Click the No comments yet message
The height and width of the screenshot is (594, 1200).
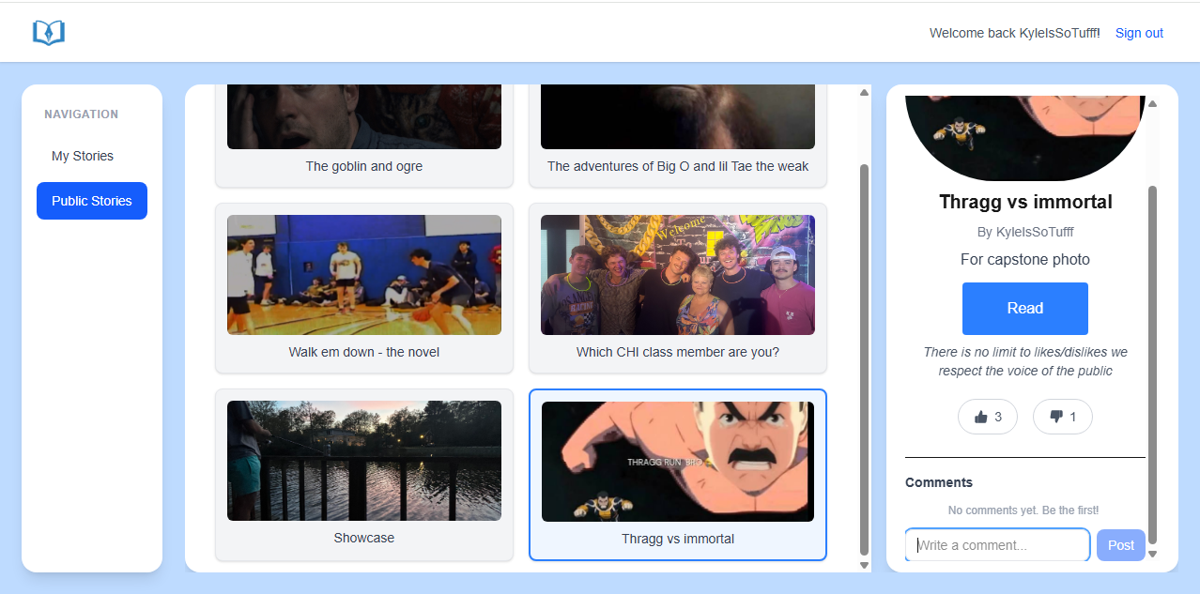(1023, 510)
